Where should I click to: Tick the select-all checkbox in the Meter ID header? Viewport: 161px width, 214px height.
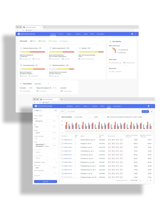[62, 136]
